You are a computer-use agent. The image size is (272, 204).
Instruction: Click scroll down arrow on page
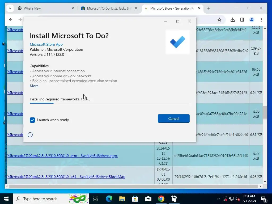(265, 182)
